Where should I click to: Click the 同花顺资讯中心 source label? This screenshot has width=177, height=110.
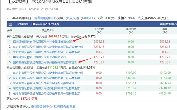[x=16, y=9]
